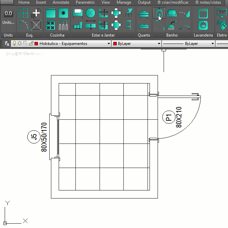Click the door swing icon in Esq.
This screenshot has width=228, height=228.
tap(23, 25)
